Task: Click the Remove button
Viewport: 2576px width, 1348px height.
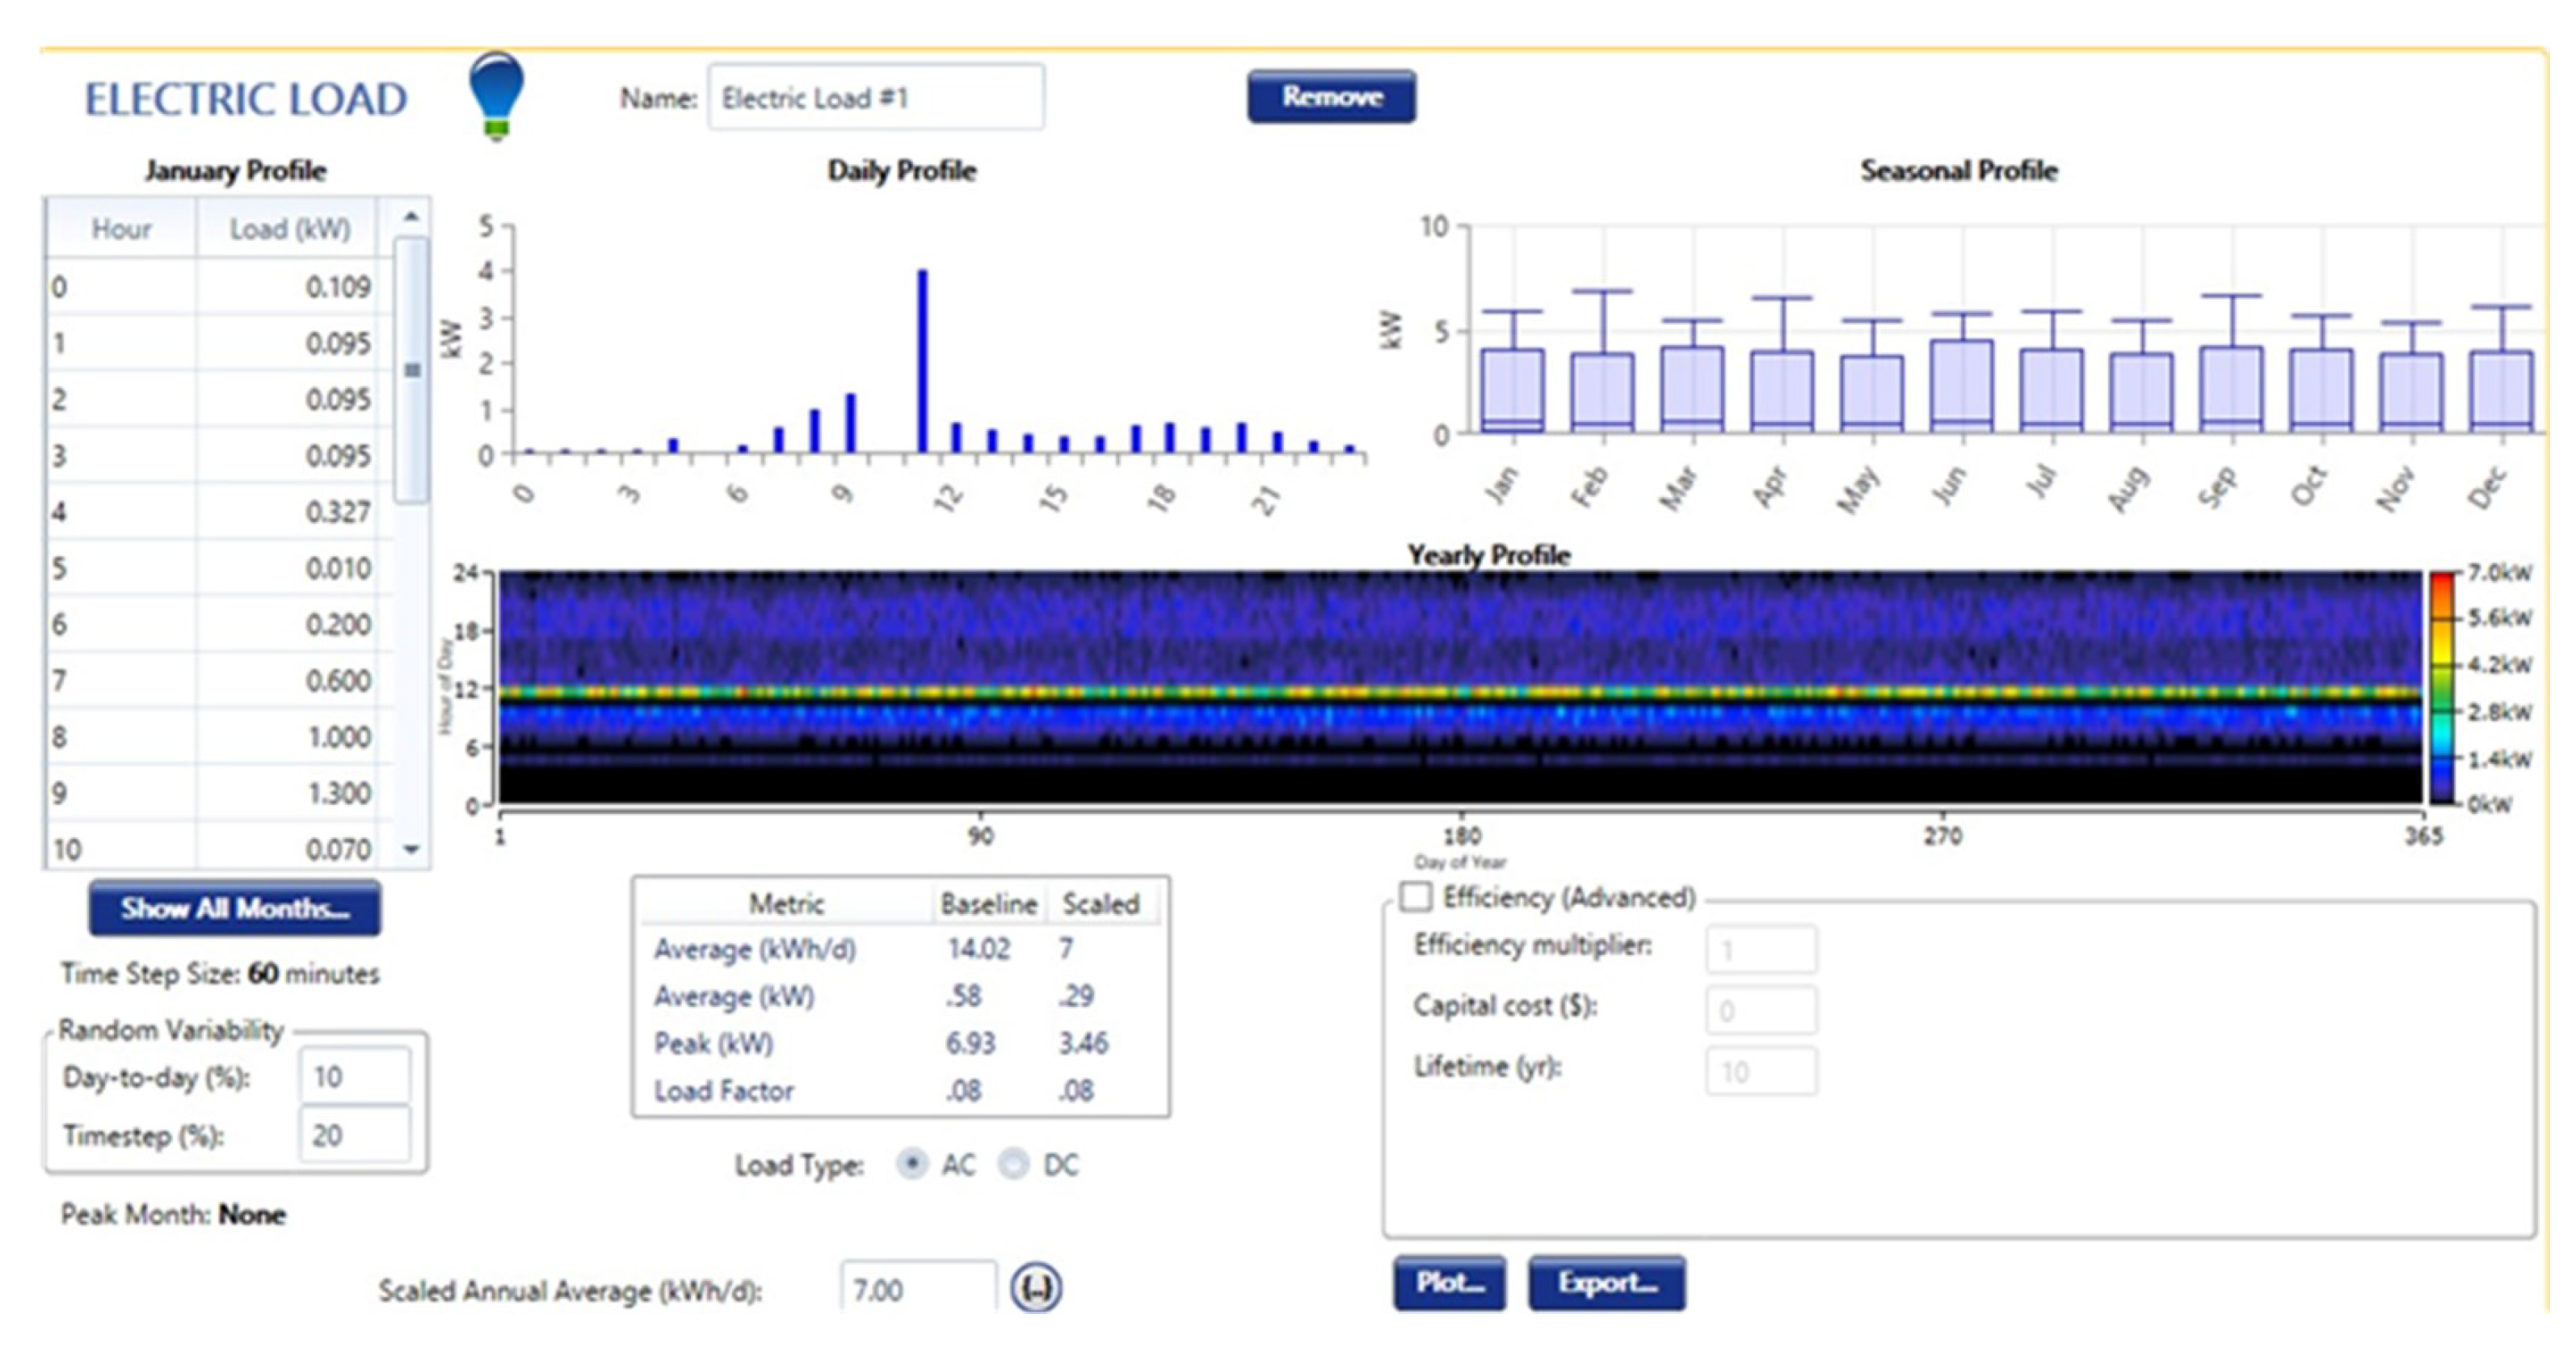Action: 1331,97
